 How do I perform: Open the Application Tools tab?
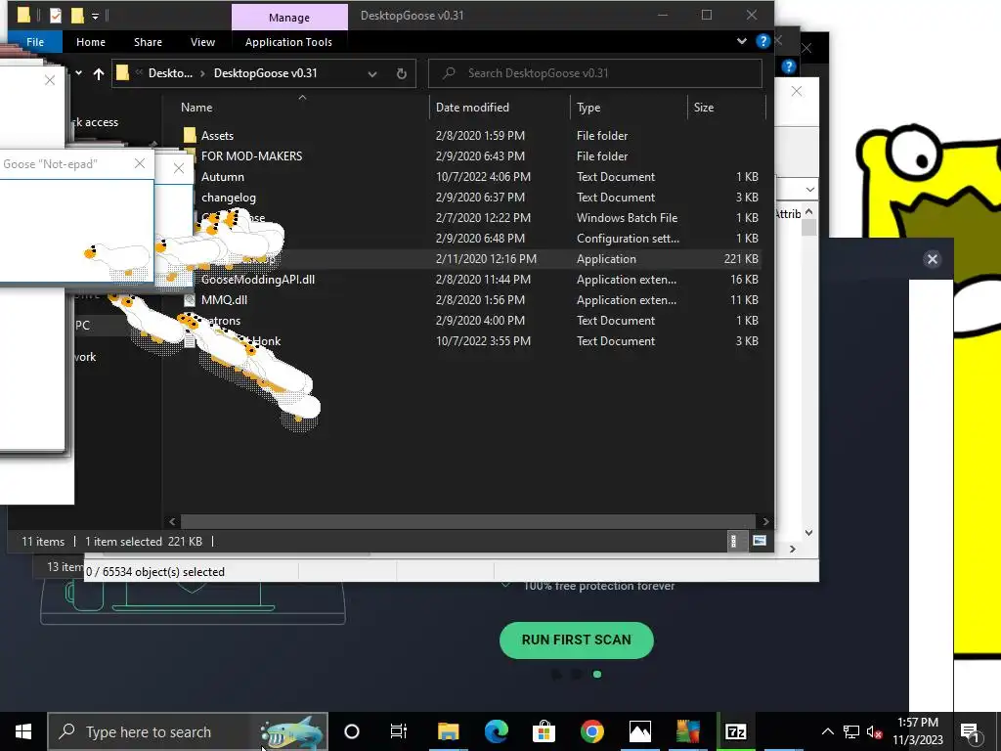coord(288,42)
